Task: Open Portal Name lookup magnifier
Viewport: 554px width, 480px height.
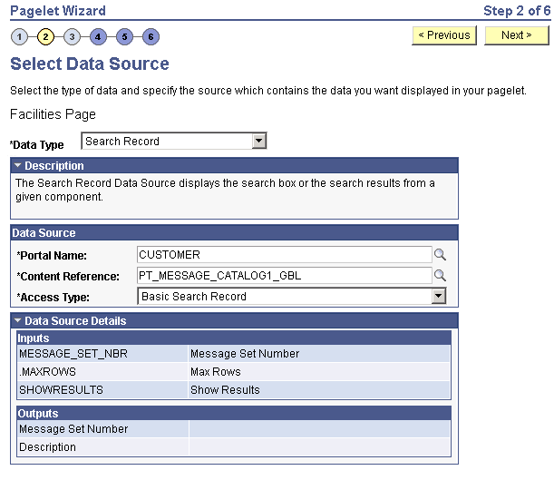Action: 440,254
